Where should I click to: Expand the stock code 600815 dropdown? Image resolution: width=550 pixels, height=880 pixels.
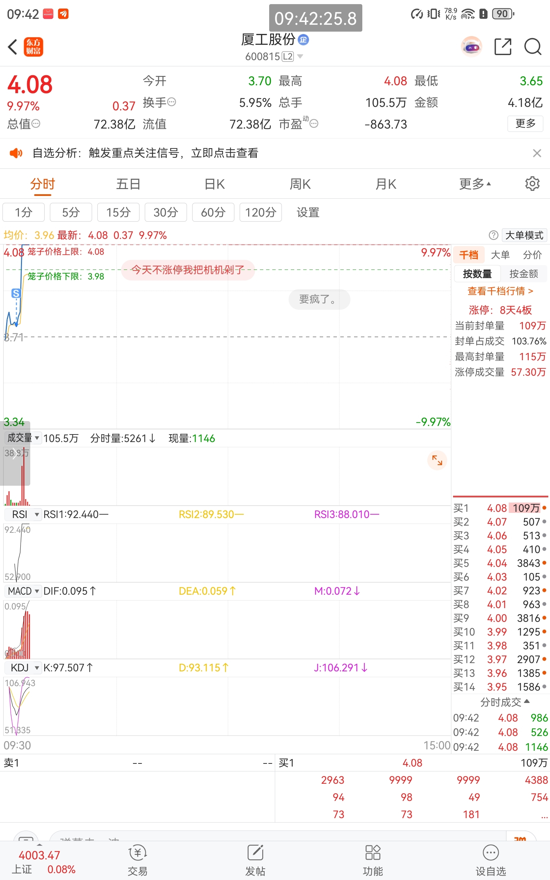(274, 56)
